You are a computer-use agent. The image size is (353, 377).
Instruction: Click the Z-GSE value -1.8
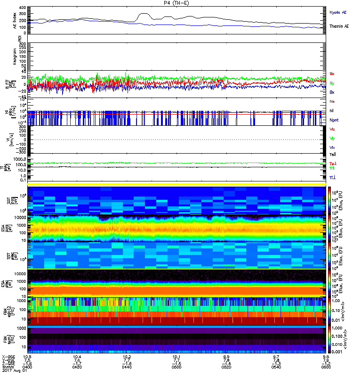(x=27, y=363)
